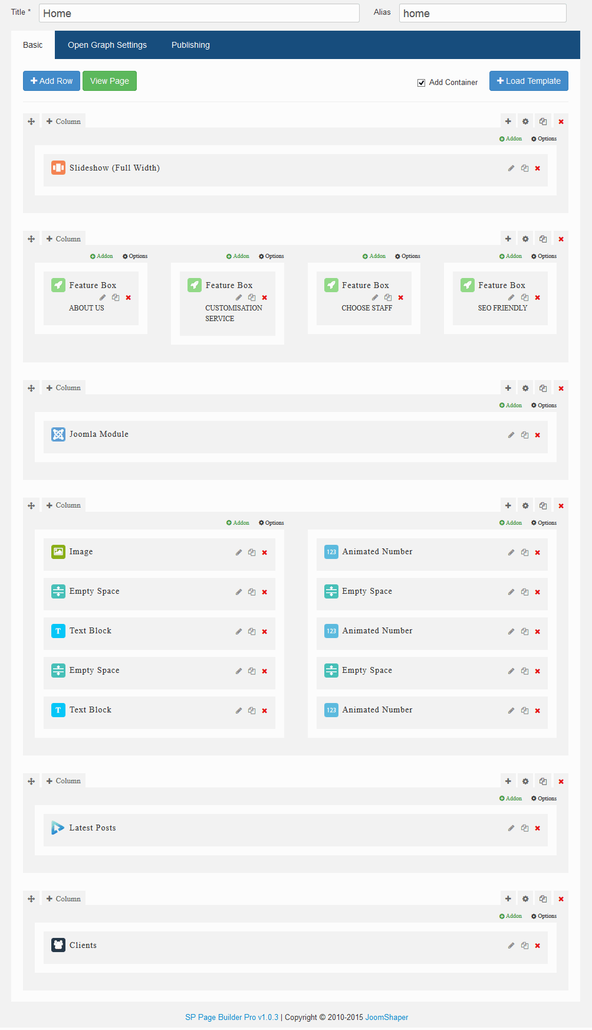The height and width of the screenshot is (1030, 592).
Task: Duplicate the middle Animated Number addon
Action: tap(525, 632)
